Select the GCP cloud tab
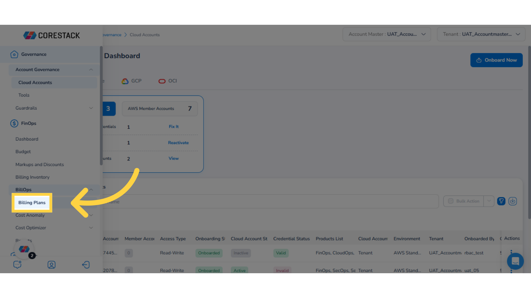 132,81
